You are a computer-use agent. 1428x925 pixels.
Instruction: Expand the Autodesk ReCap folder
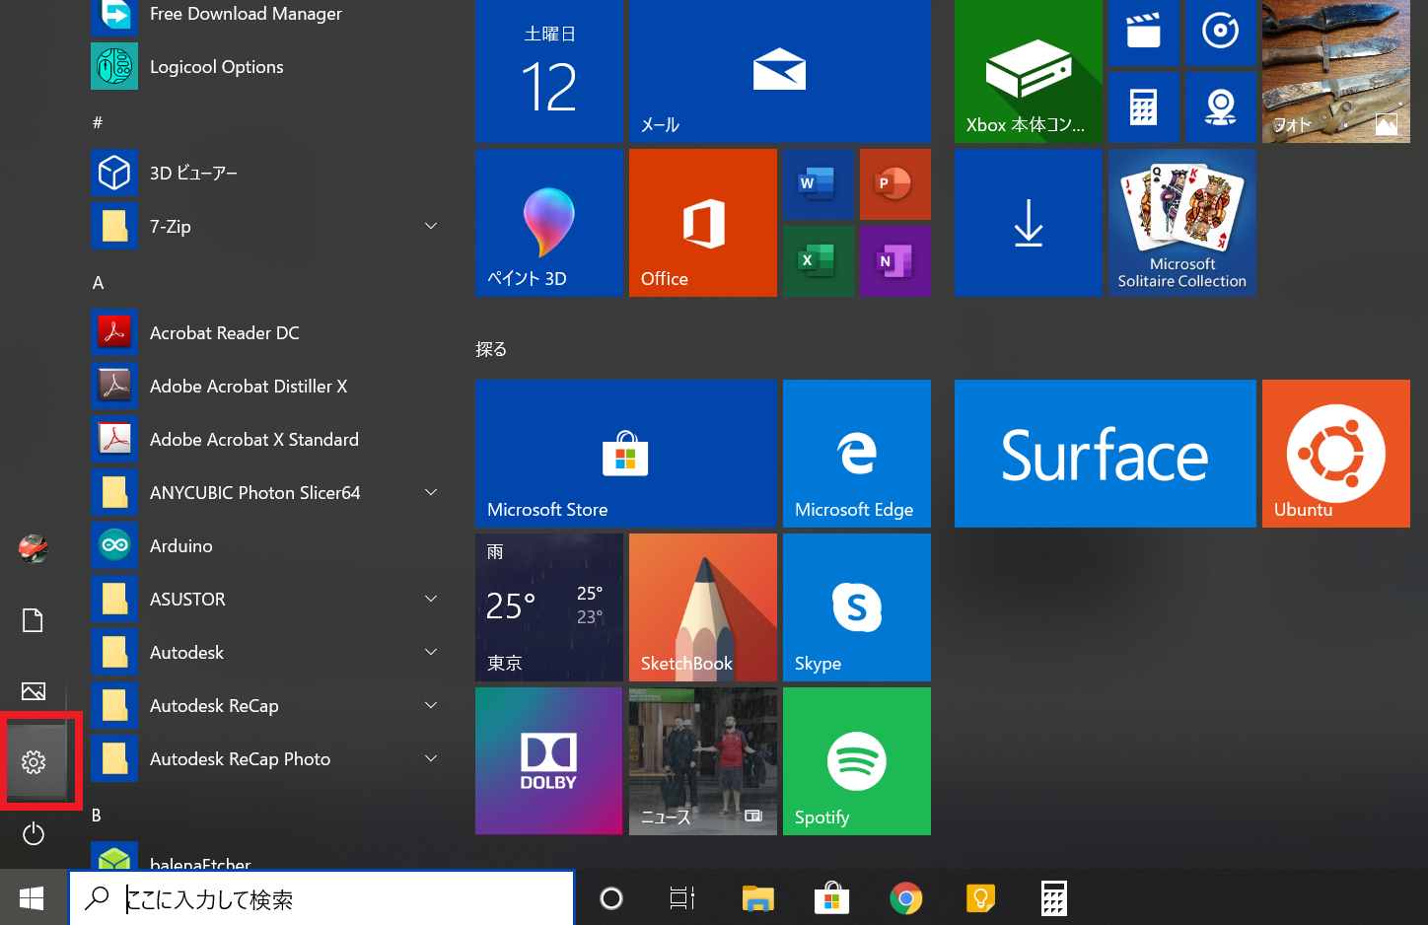(x=431, y=705)
